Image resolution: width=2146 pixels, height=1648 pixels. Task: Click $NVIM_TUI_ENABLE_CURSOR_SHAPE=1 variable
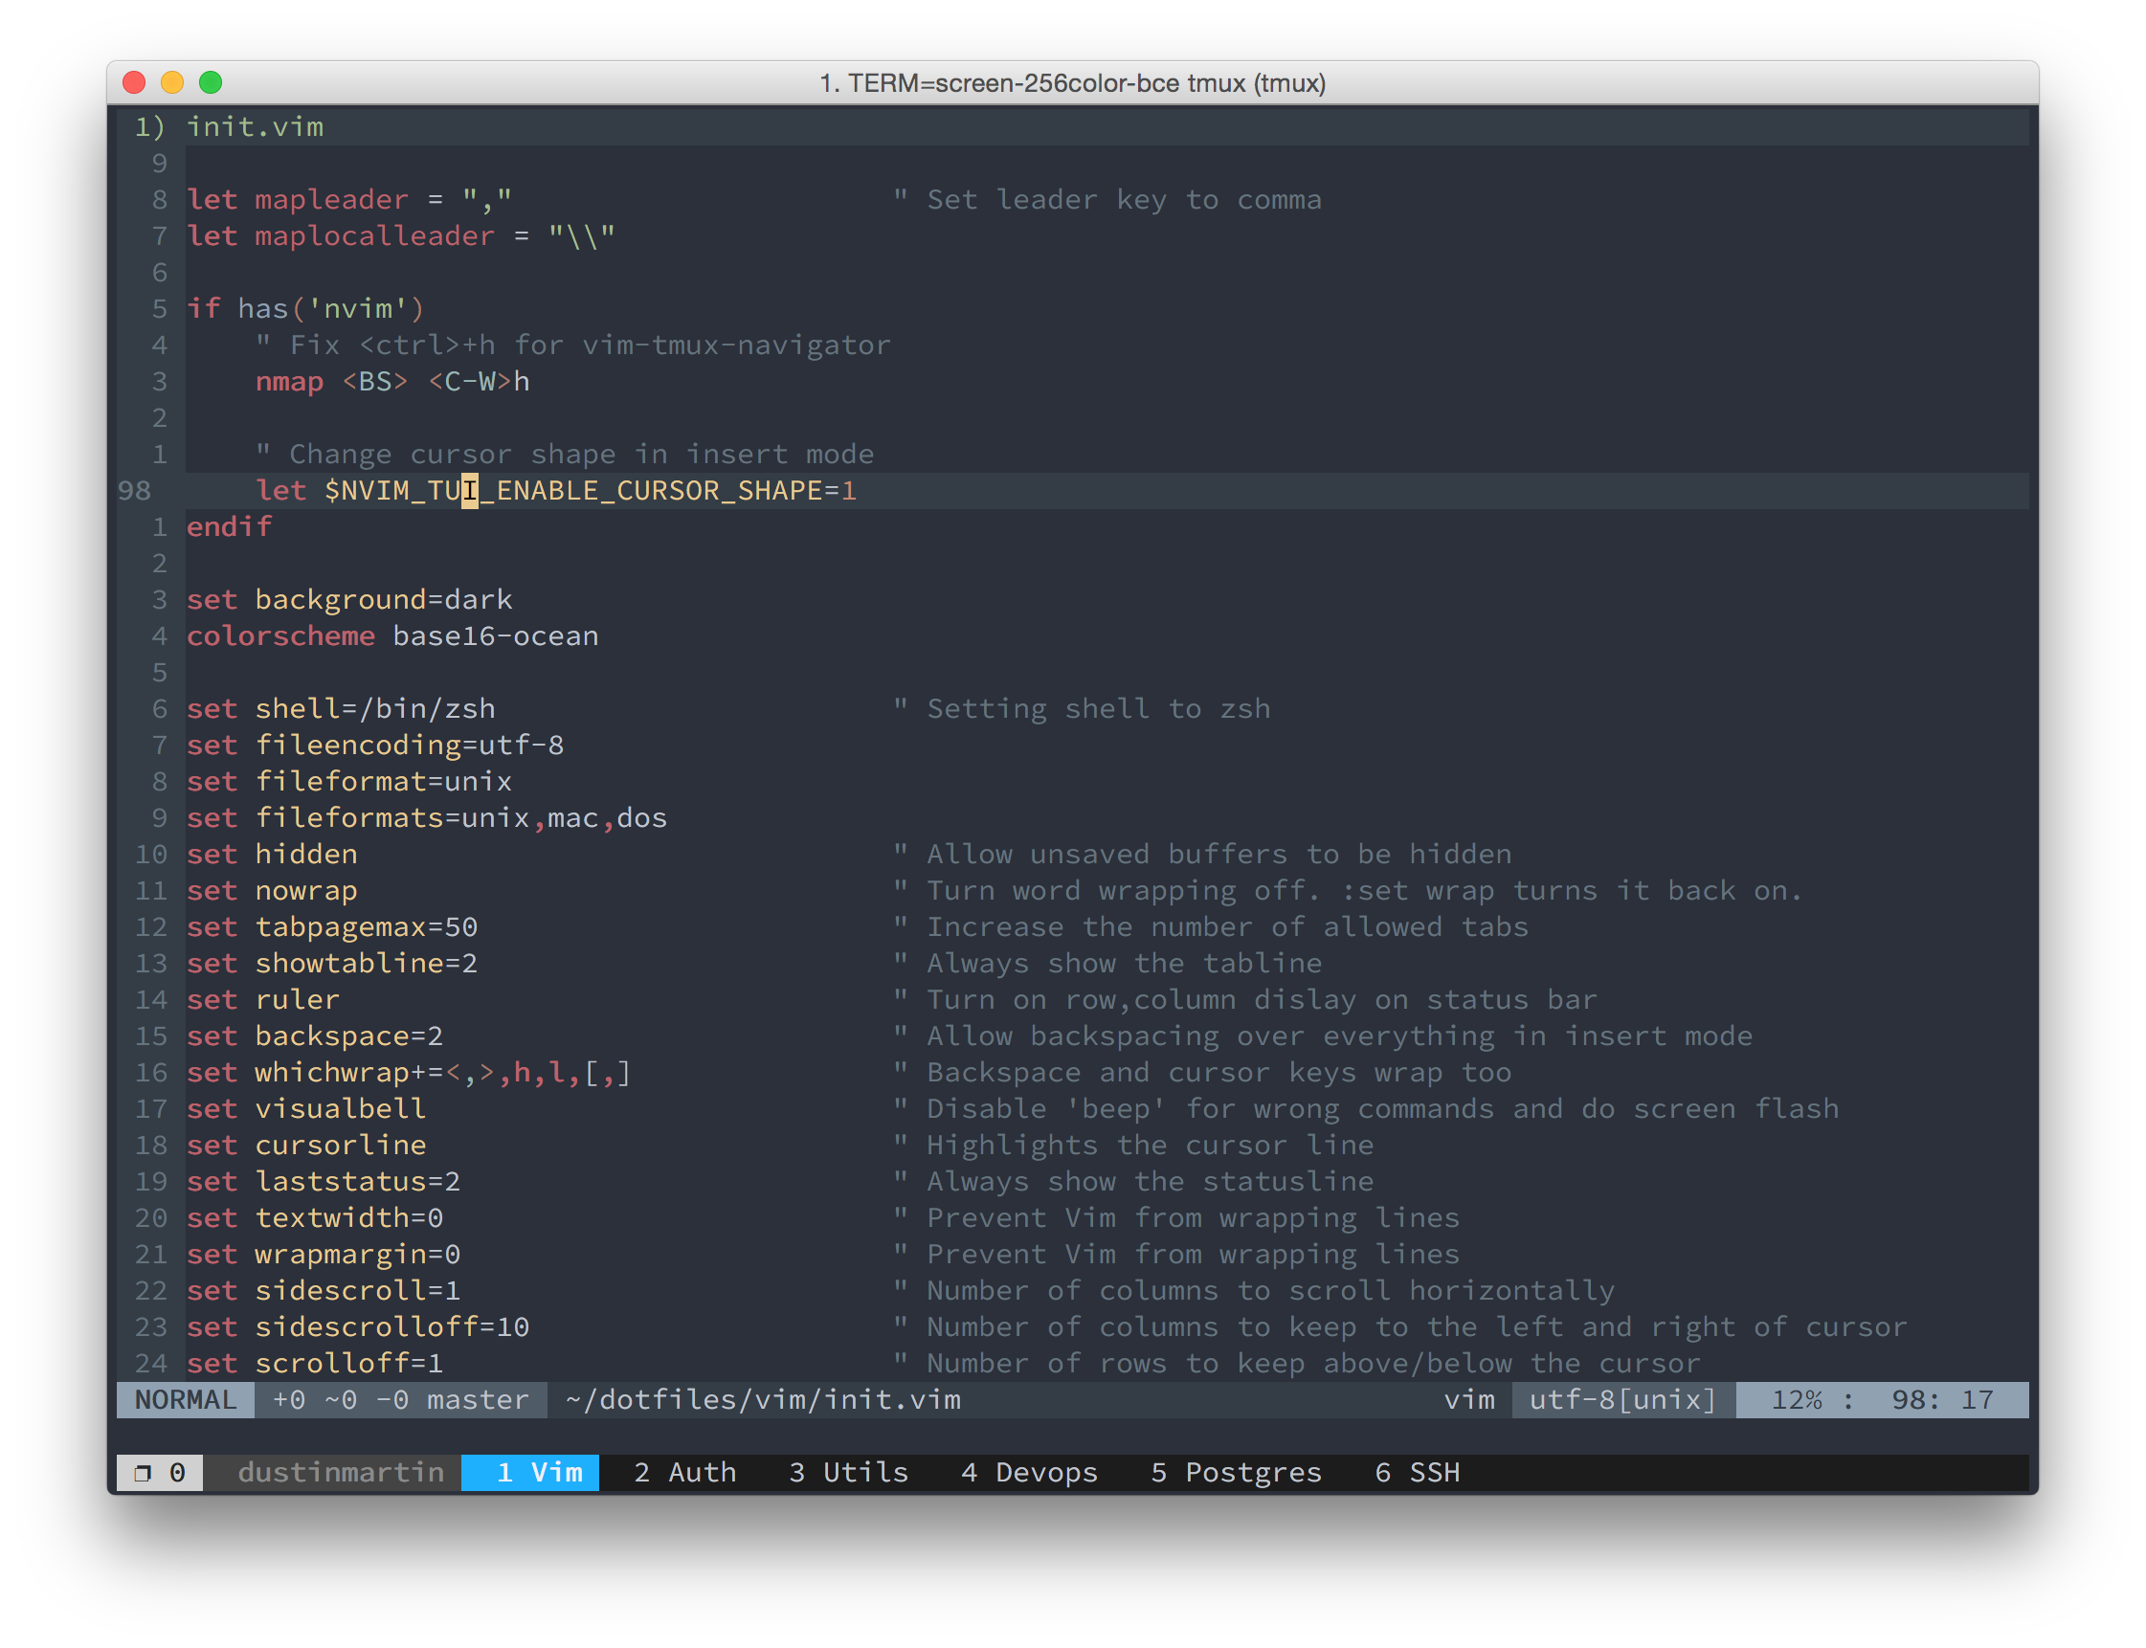(x=591, y=490)
